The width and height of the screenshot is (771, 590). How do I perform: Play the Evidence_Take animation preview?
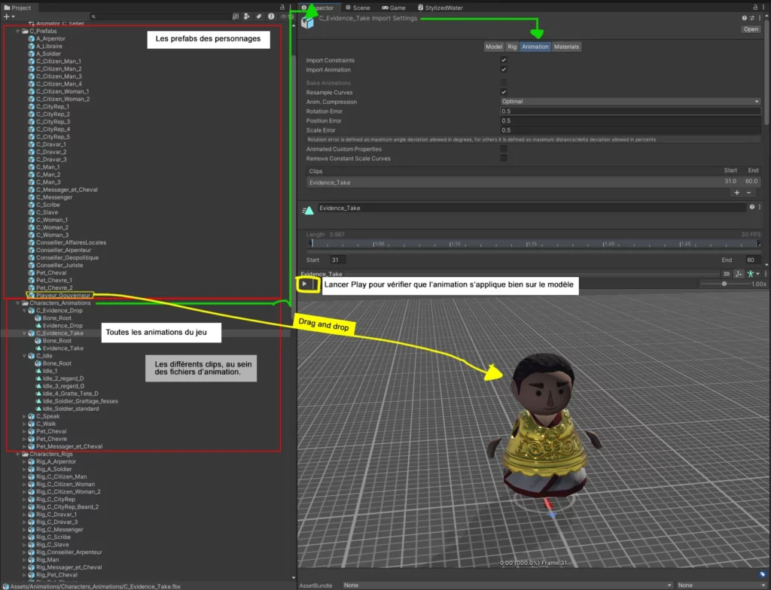[304, 284]
